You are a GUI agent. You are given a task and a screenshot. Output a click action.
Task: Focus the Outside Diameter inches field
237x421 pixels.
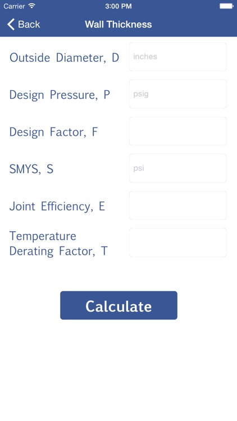(178, 57)
